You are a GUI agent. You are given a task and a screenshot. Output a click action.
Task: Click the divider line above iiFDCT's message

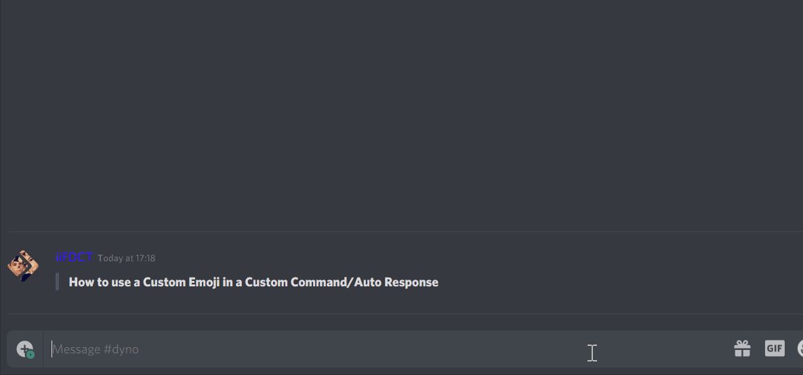405,231
